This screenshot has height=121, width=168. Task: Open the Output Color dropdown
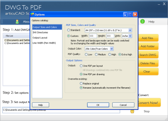click(x=112, y=49)
